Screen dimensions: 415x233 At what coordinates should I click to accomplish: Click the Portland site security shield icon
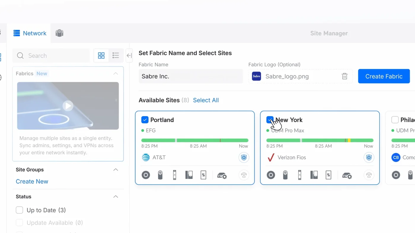point(244,158)
